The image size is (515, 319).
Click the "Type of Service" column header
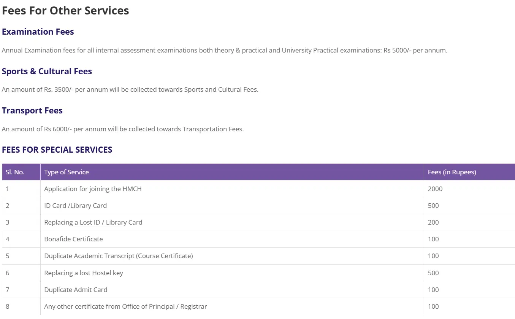67,172
